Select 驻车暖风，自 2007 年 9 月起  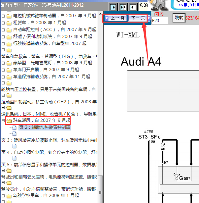click(42, 121)
